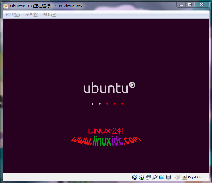Screen dimensions: 212x183
Task: Open the 设备(D) menu
Action: point(32,14)
